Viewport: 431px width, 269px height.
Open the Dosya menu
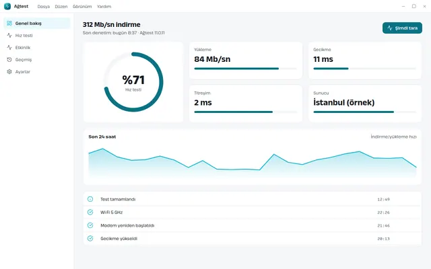pyautogui.click(x=43, y=6)
